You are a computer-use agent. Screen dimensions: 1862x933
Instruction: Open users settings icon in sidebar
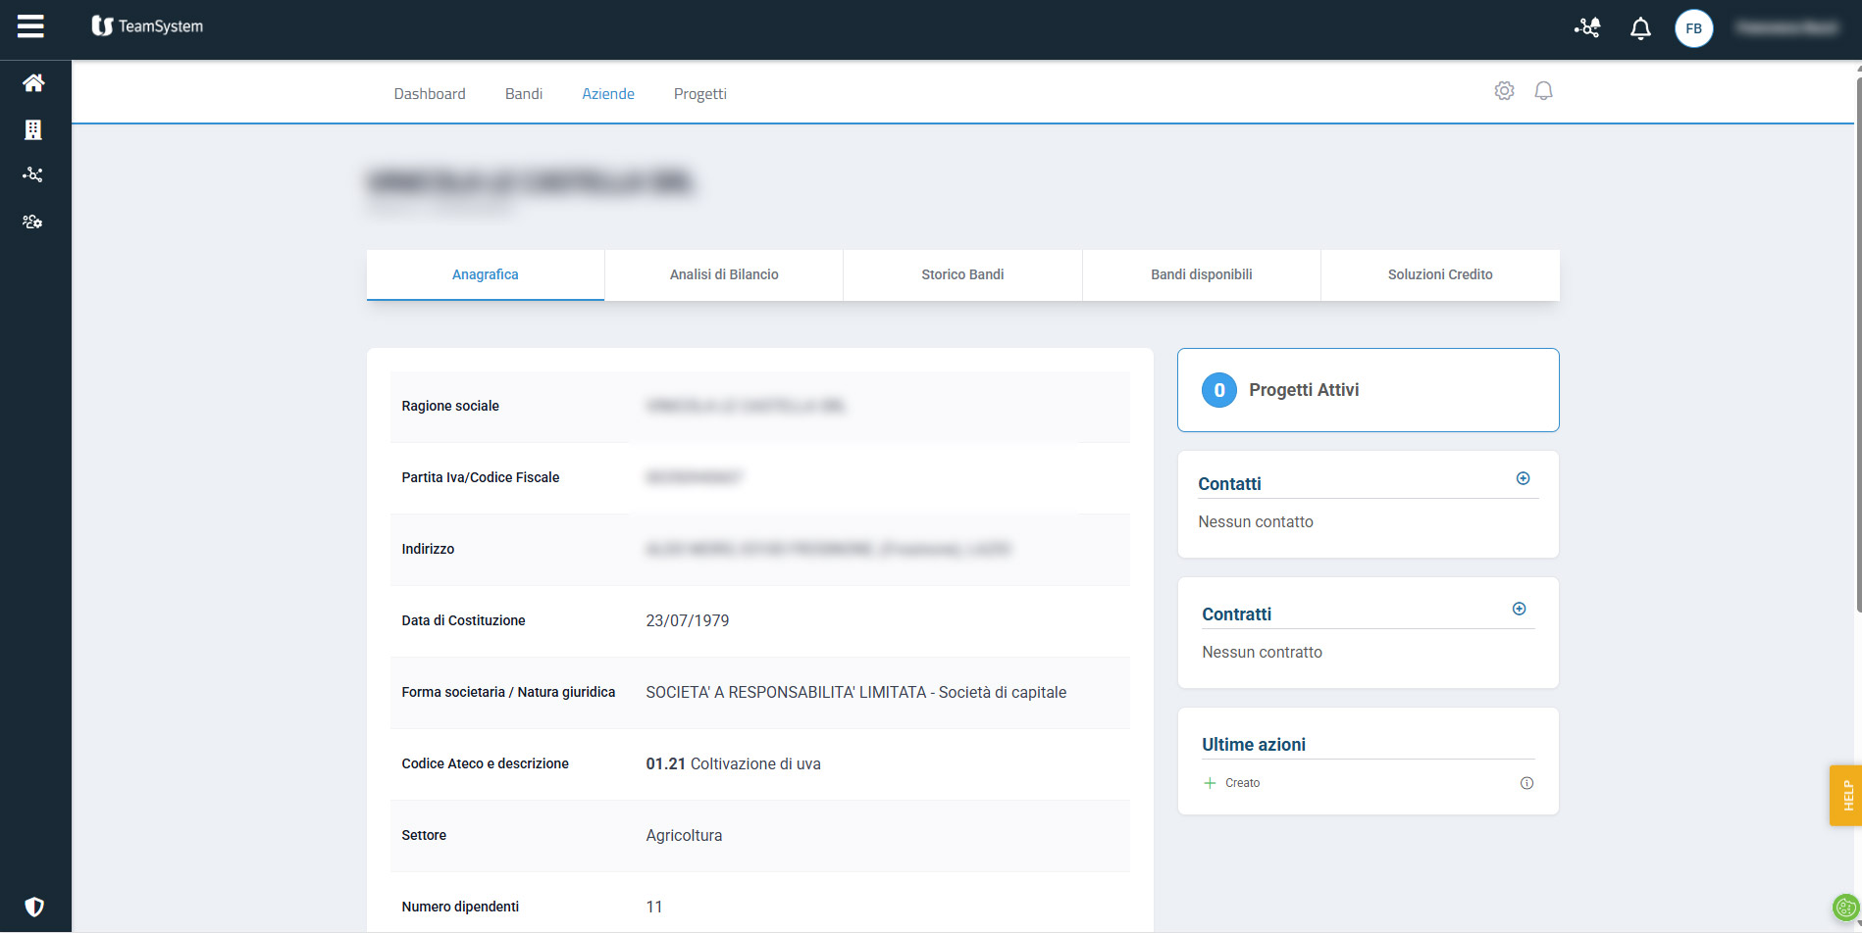pos(33,221)
